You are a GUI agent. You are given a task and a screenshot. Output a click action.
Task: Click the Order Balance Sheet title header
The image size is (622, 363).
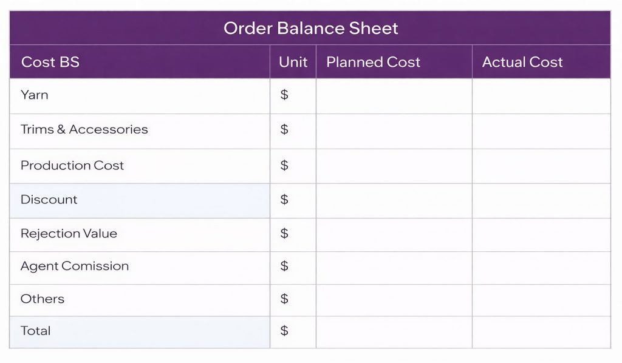click(x=310, y=28)
